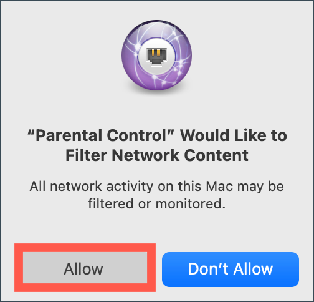
Task: Permit network filtering with Allow
Action: coord(85,268)
